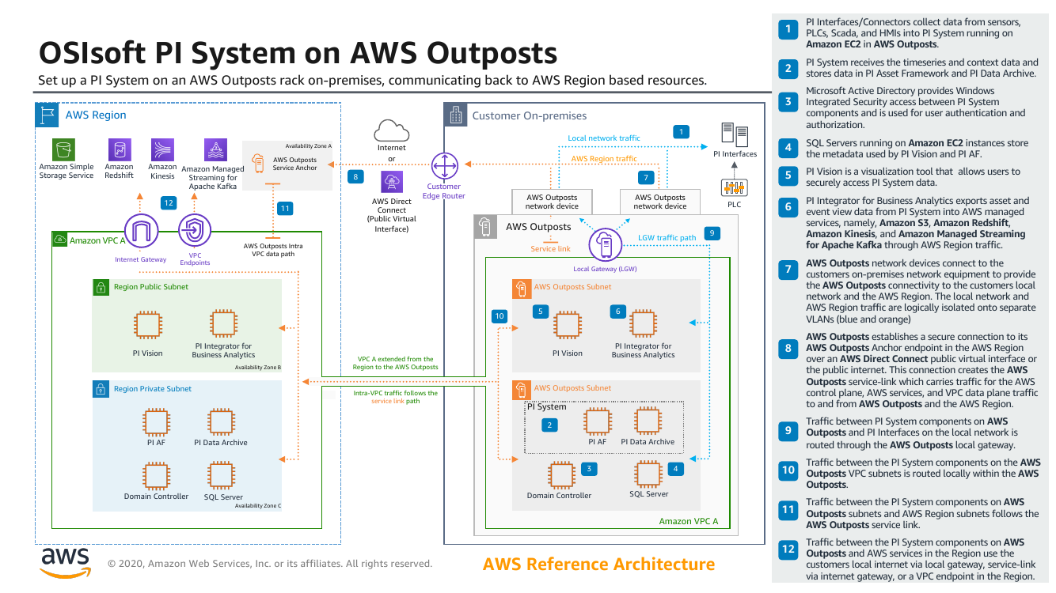
Task: Click PI AF chip in Region Private Subnet
Action: (156, 421)
